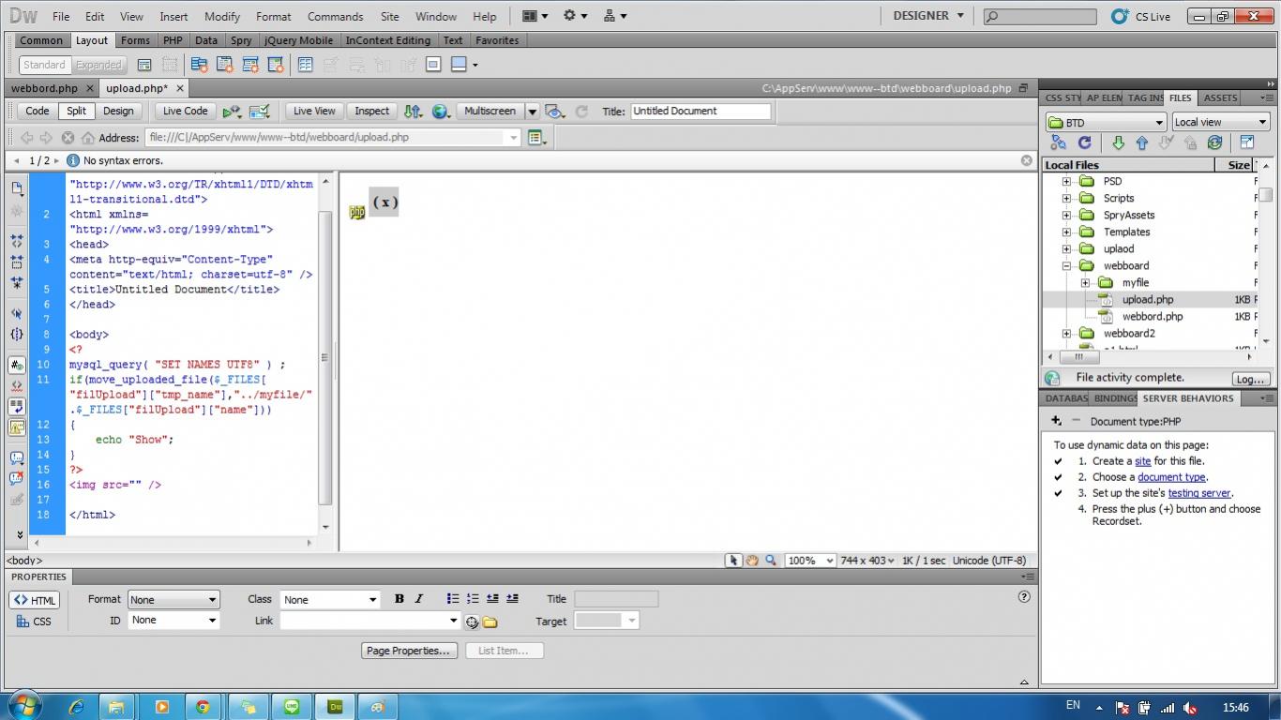Click the blue Put Files up arrow
1281x720 pixels.
tap(1141, 142)
